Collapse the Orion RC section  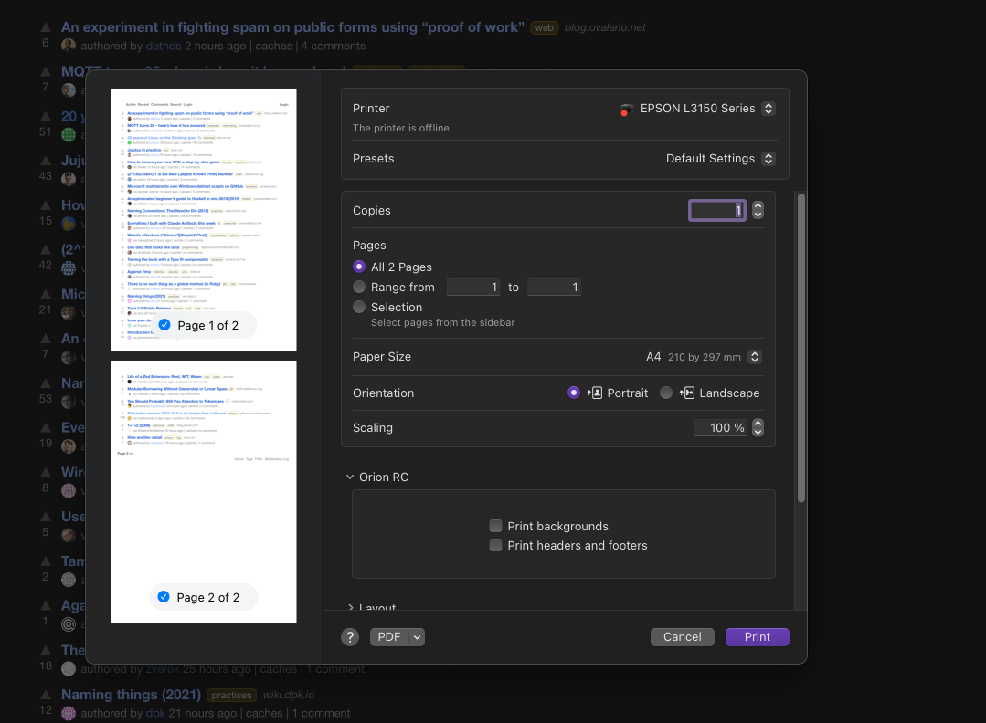pos(350,477)
